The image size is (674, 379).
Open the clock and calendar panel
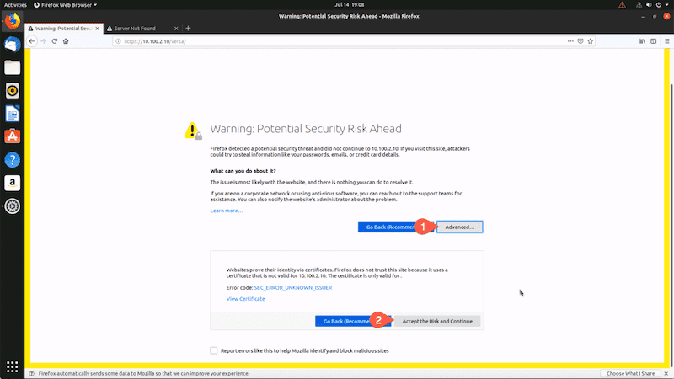click(349, 5)
